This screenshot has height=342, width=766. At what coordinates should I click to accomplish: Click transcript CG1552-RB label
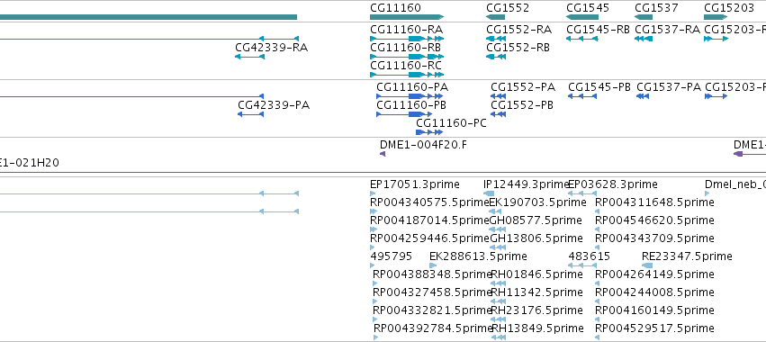[518, 48]
